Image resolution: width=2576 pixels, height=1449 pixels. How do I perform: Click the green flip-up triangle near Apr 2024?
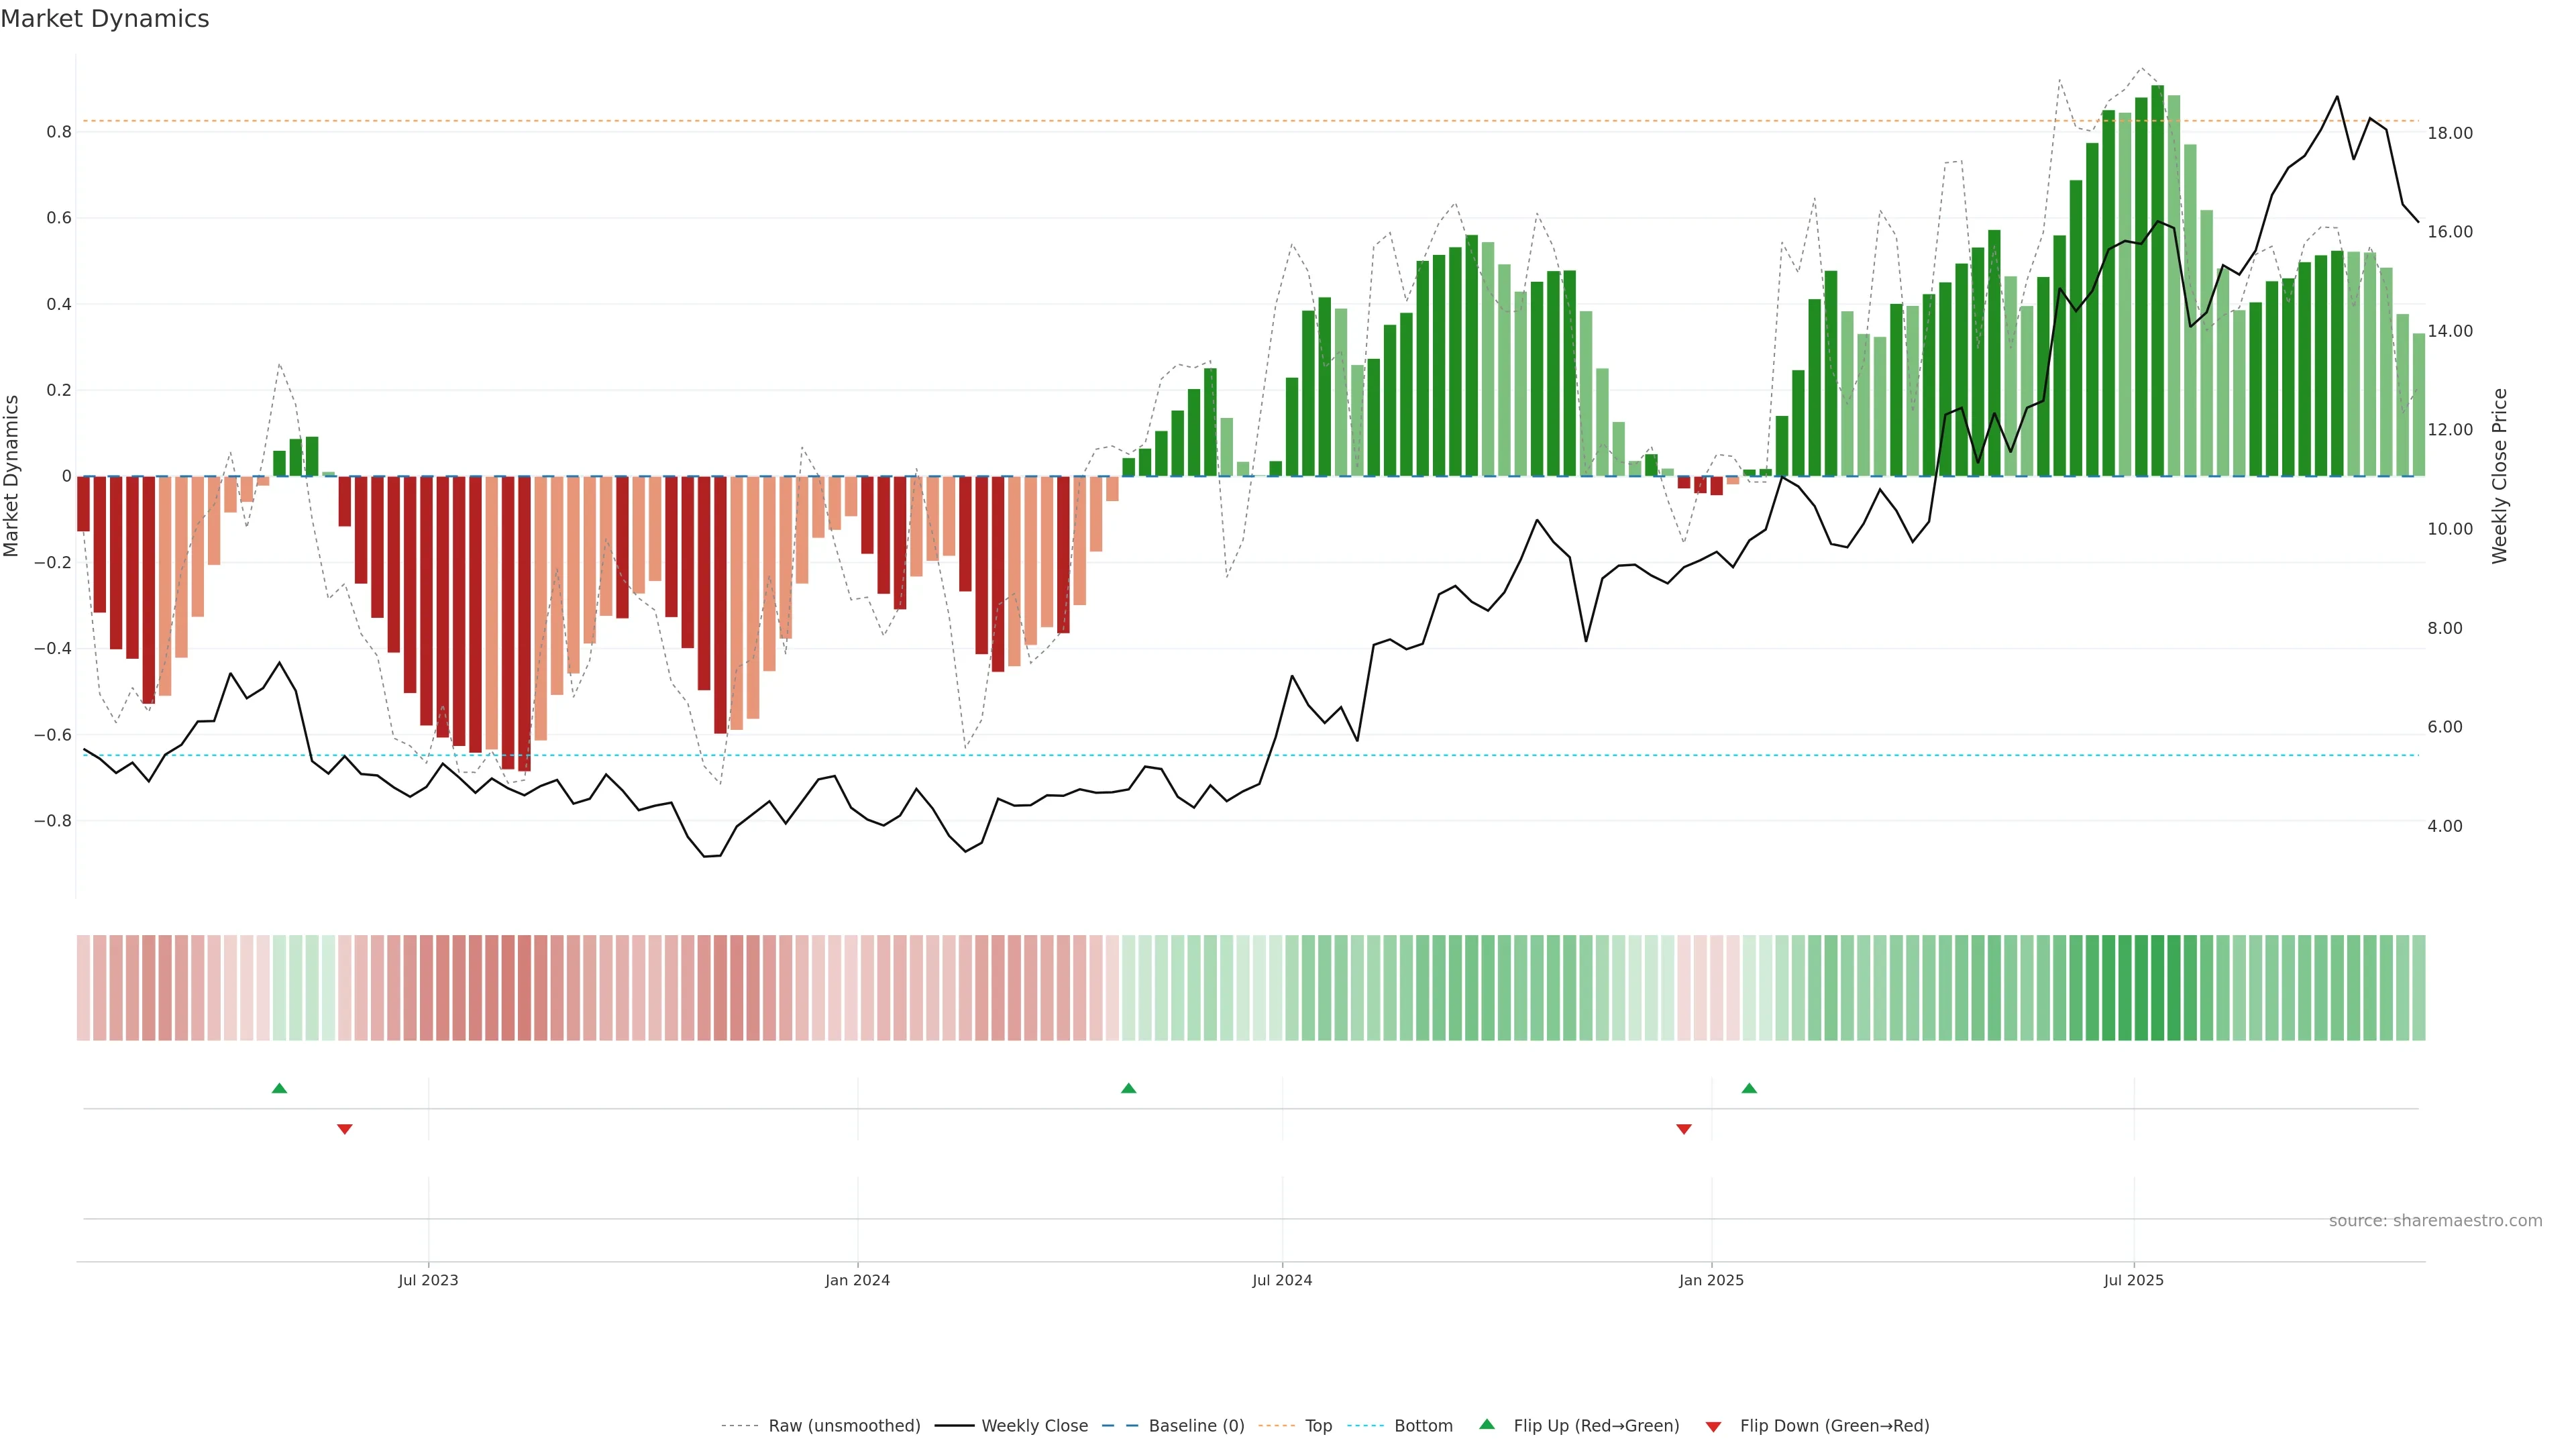click(x=1128, y=1088)
